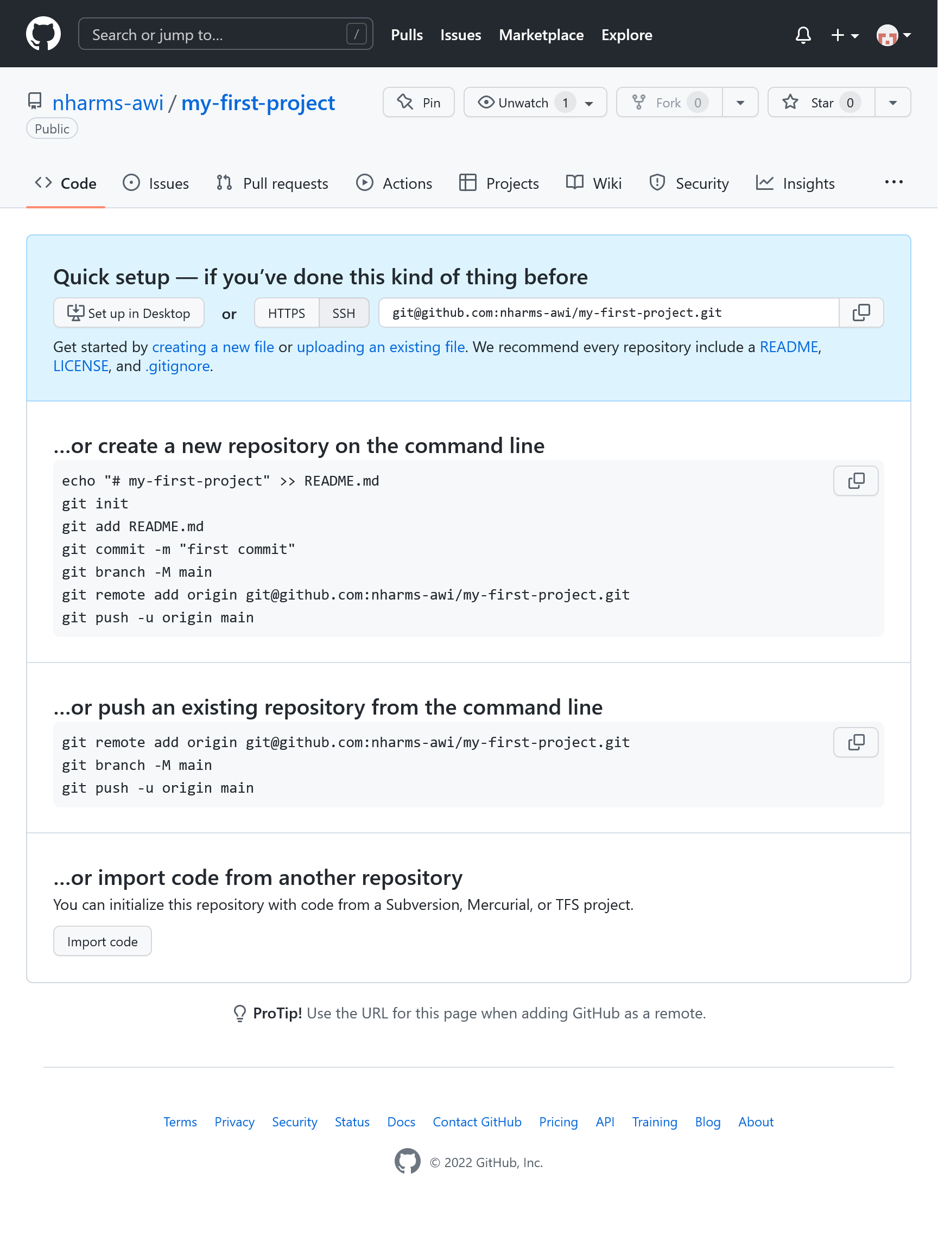Copy the clone URL to clipboard
The width and height of the screenshot is (938, 1236).
click(861, 313)
